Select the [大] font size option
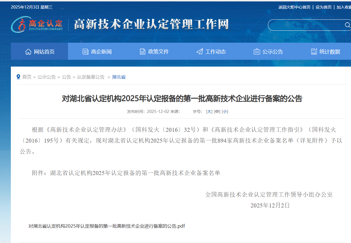 (209, 112)
